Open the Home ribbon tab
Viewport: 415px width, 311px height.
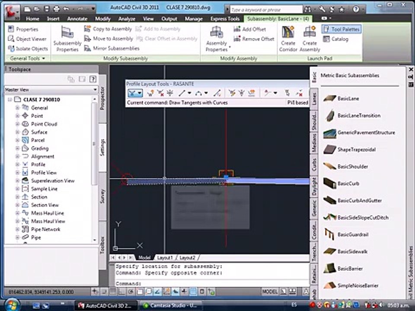tap(32, 19)
